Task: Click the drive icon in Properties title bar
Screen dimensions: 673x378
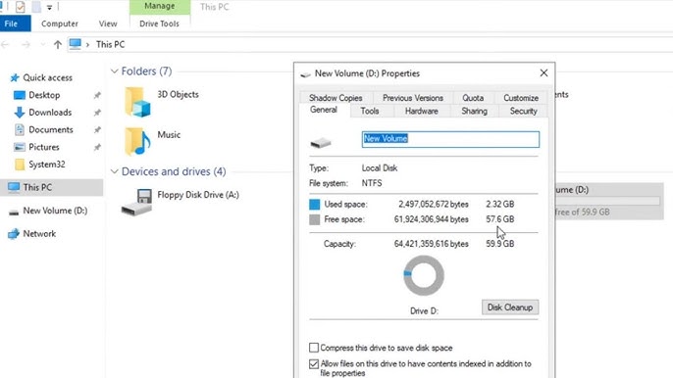Action: [306, 74]
